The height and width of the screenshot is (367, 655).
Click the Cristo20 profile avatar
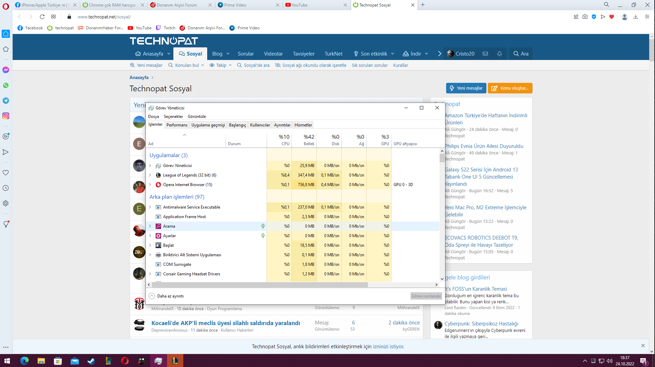tap(450, 53)
